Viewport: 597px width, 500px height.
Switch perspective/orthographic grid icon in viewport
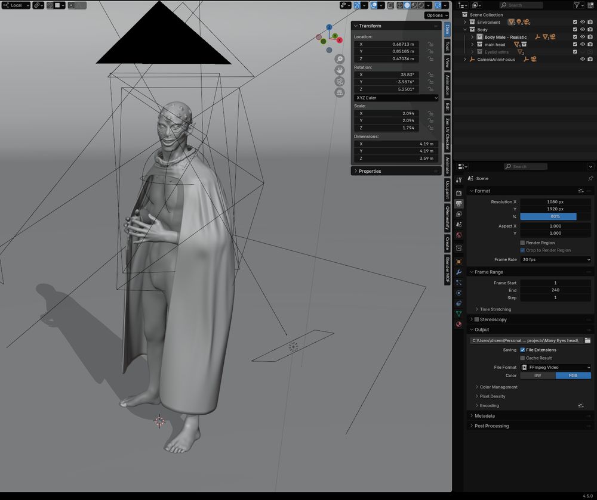pos(339,93)
